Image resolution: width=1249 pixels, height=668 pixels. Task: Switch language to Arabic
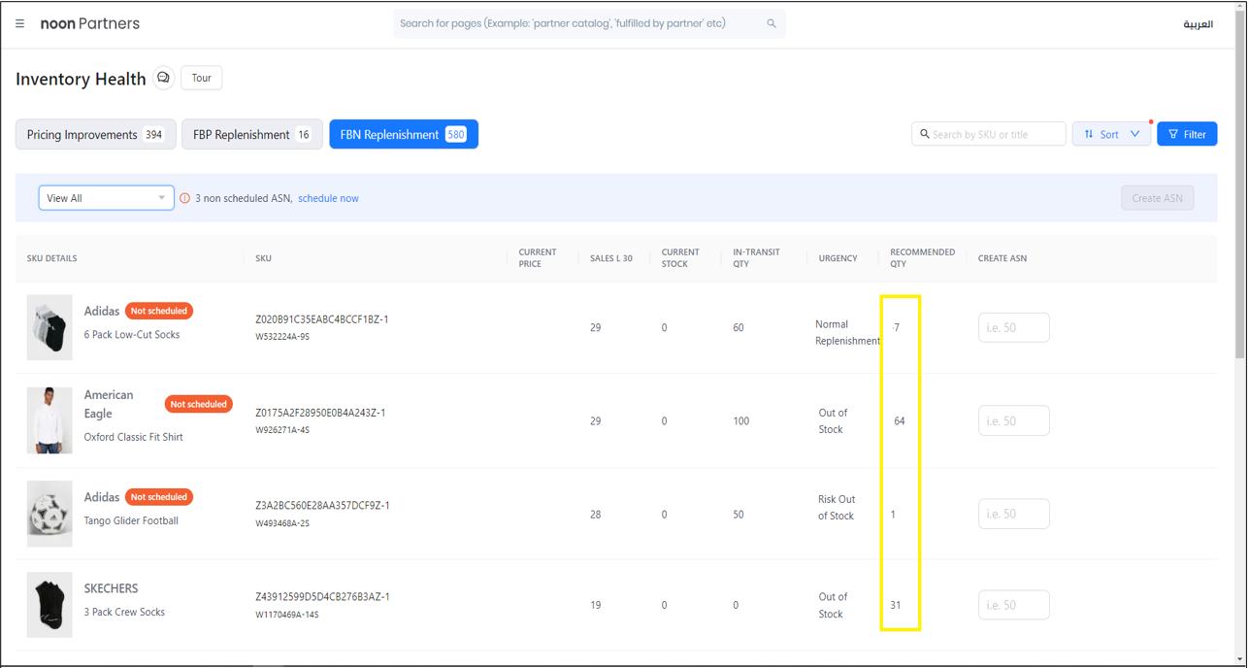tap(1198, 24)
